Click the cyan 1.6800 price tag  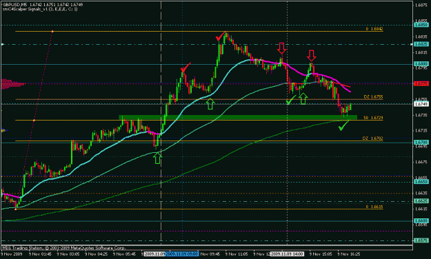pos(421,64)
